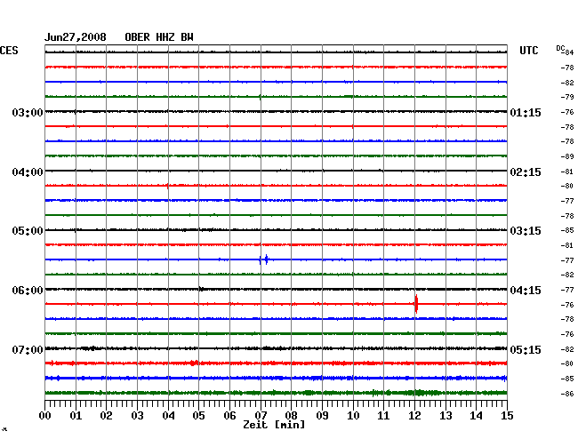Select minute tick label 08
578x439 pixels.
click(291, 415)
